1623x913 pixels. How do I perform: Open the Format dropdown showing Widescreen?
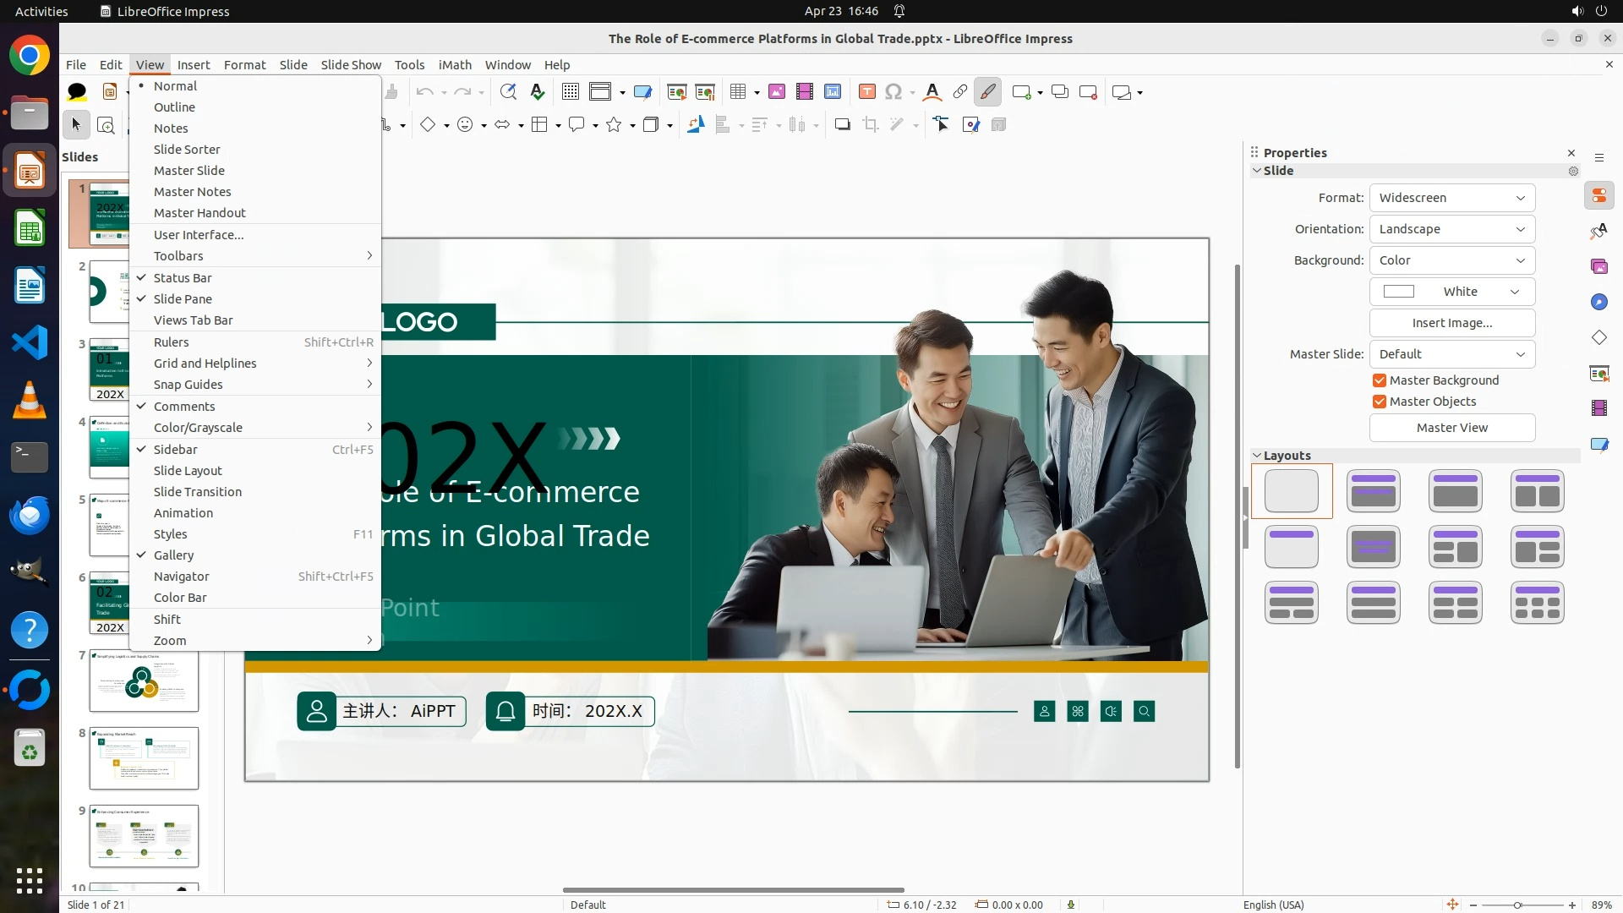pyautogui.click(x=1451, y=198)
